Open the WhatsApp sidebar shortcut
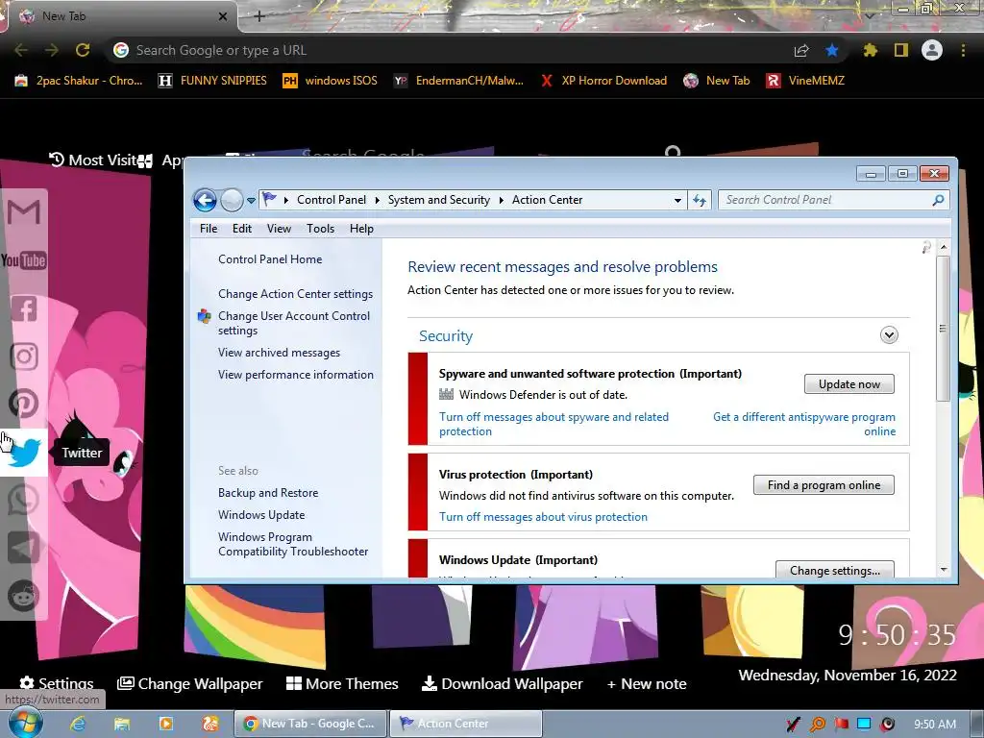The height and width of the screenshot is (738, 984). [x=24, y=500]
